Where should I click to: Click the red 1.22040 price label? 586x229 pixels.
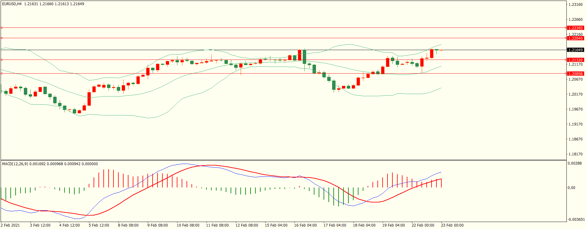575,38
